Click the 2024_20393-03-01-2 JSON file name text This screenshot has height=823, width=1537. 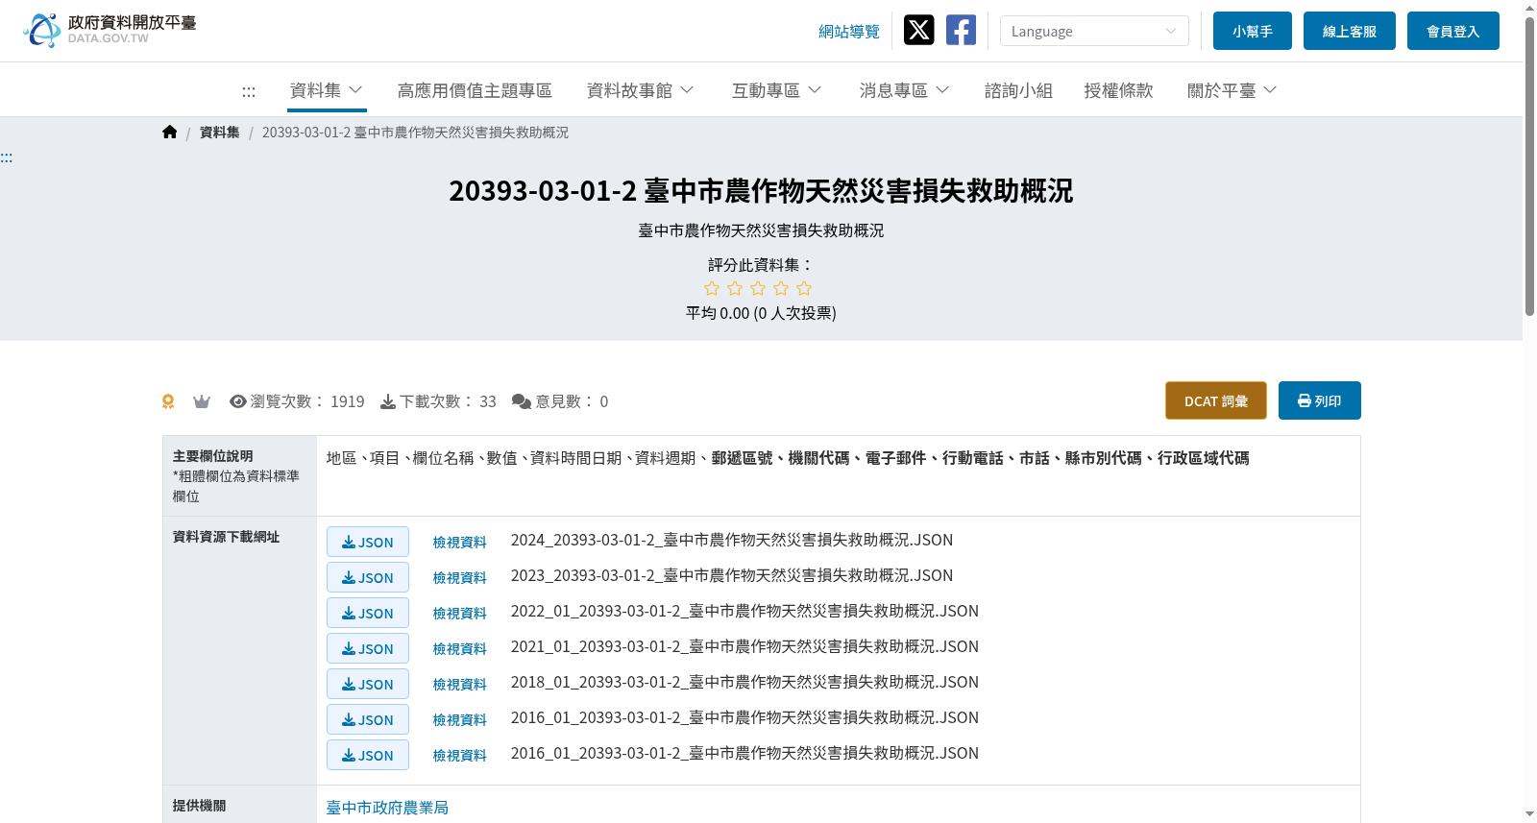point(732,540)
